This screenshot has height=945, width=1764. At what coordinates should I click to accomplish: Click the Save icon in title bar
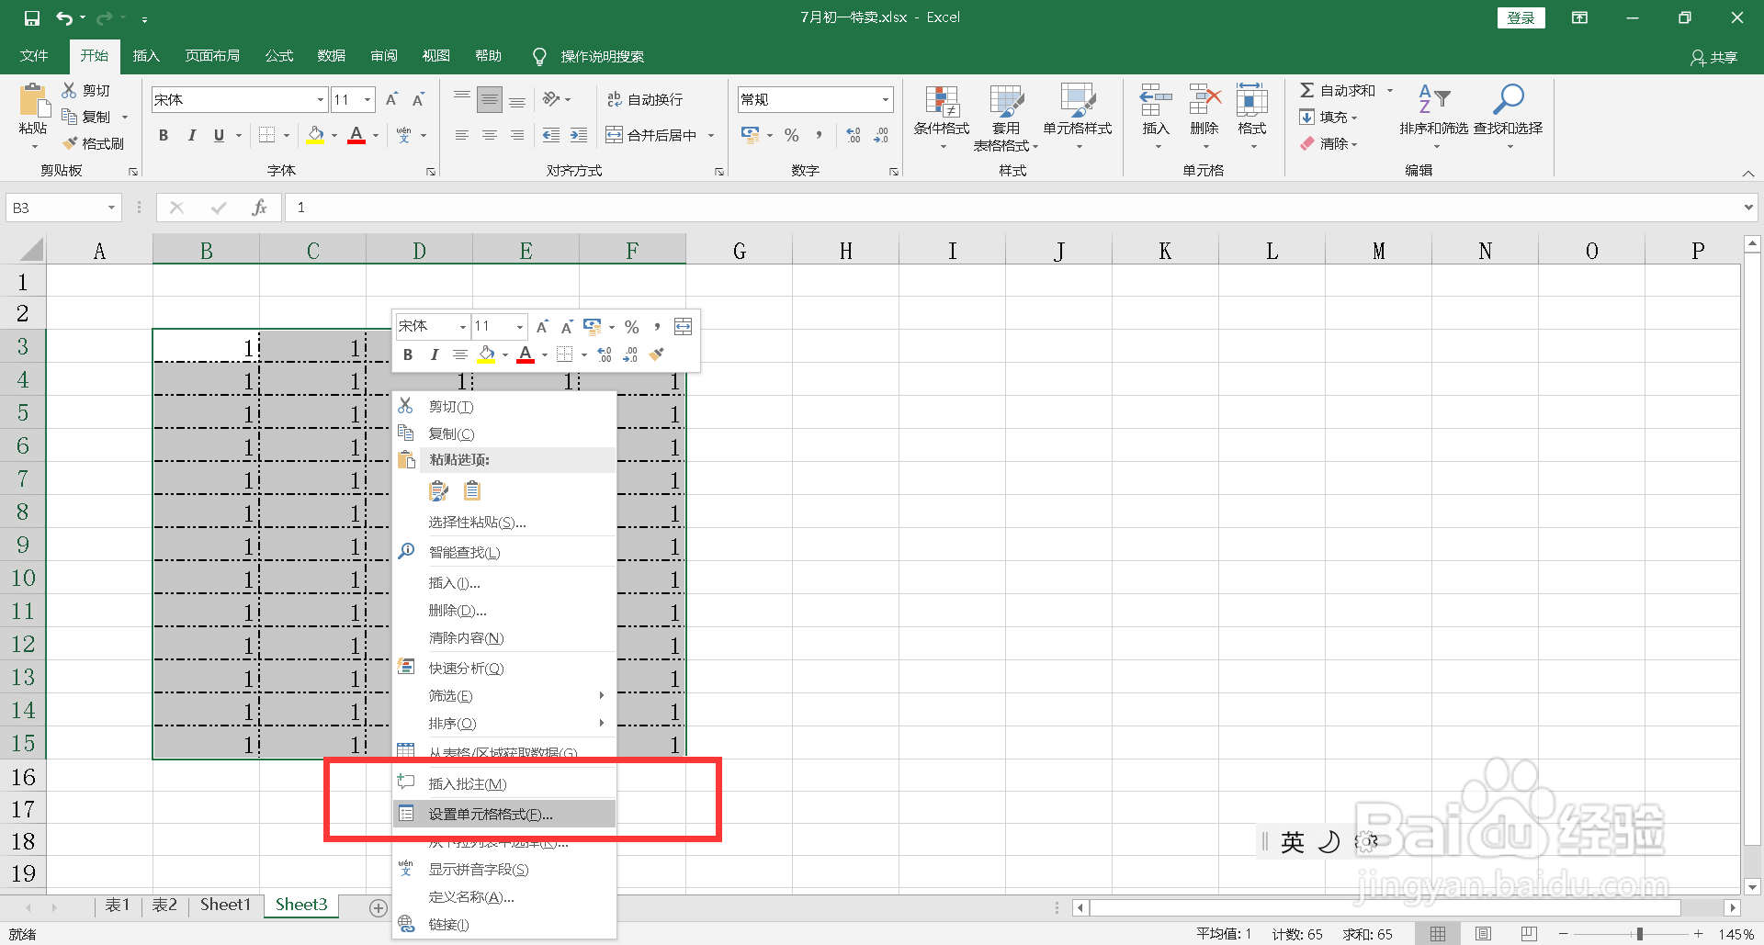(32, 17)
